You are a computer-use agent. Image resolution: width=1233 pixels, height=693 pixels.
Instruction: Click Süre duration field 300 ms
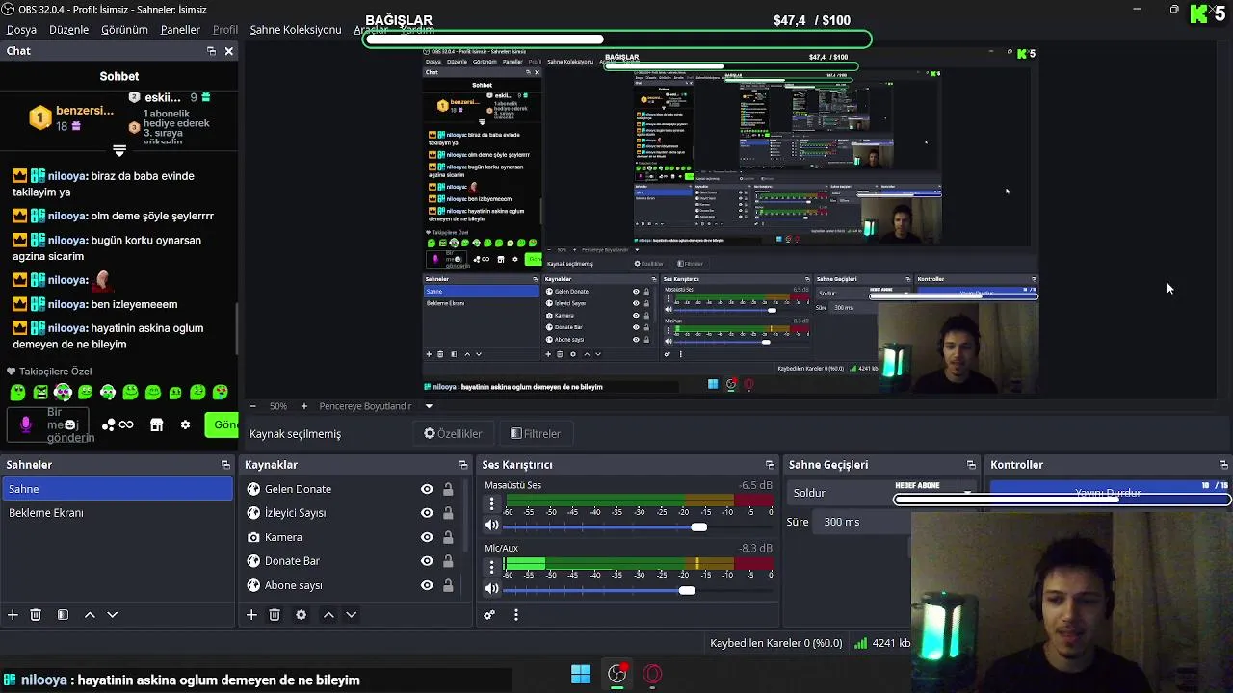[862, 522]
